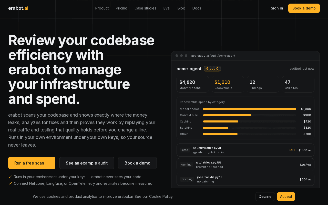Select the acme-agent audit title
Viewport: 328px width, 205px height.
[x=189, y=69]
